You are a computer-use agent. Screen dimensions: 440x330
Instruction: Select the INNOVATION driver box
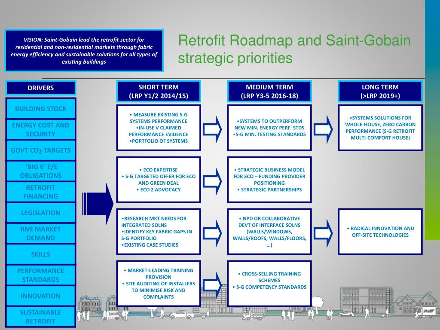click(x=41, y=296)
